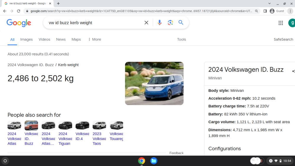Click the zoom magnifier in address bar
This screenshot has width=295, height=166.
(x=256, y=11)
